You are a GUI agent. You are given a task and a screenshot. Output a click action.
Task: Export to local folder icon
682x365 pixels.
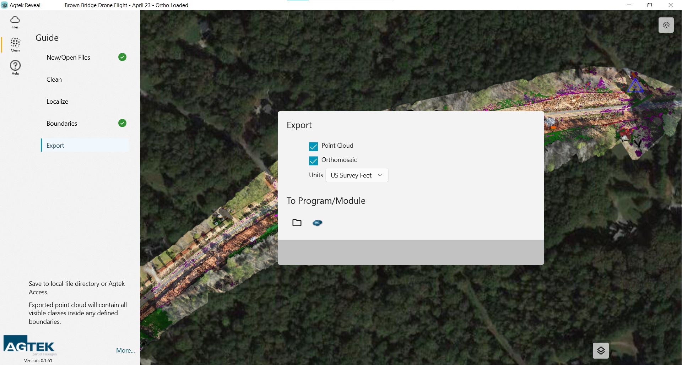pos(297,223)
